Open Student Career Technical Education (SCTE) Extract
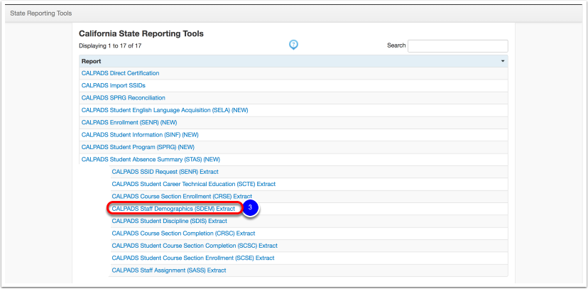 193,184
